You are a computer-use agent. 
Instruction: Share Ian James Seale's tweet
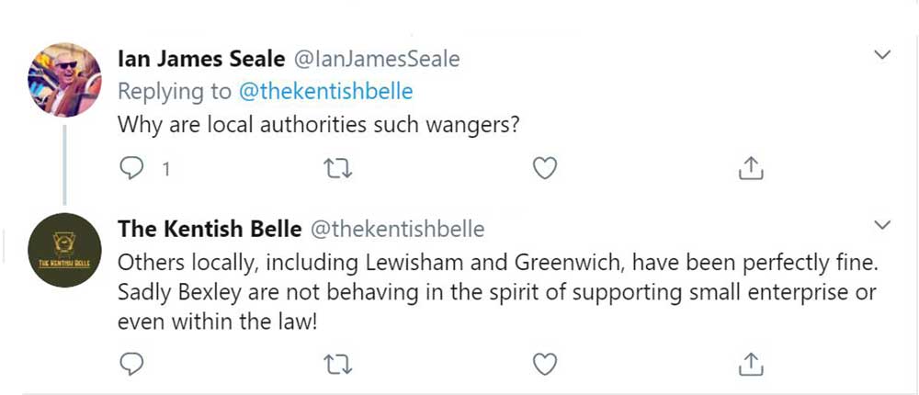[751, 167]
